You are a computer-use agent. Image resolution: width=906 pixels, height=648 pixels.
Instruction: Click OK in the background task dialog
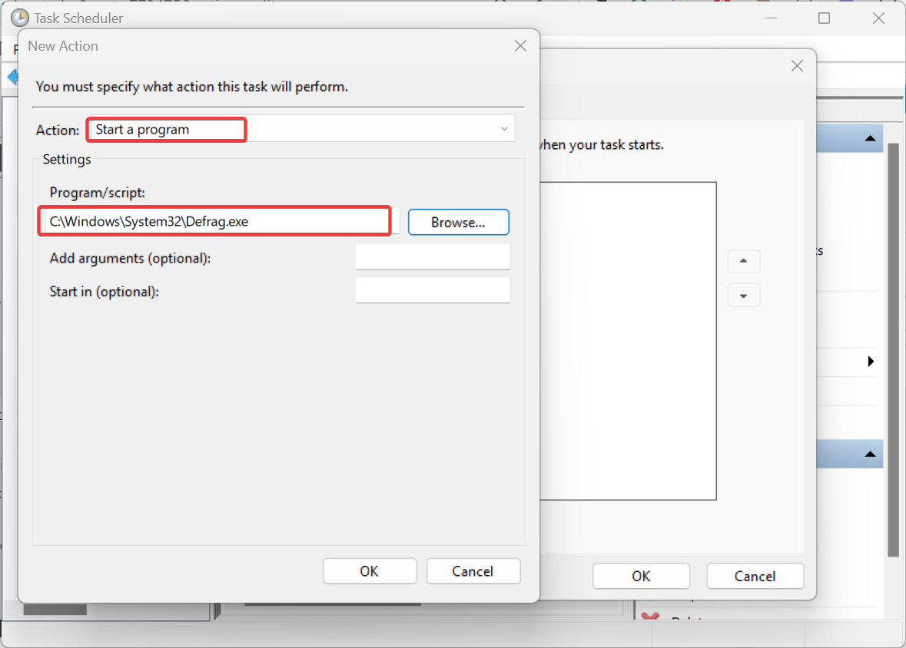click(641, 576)
